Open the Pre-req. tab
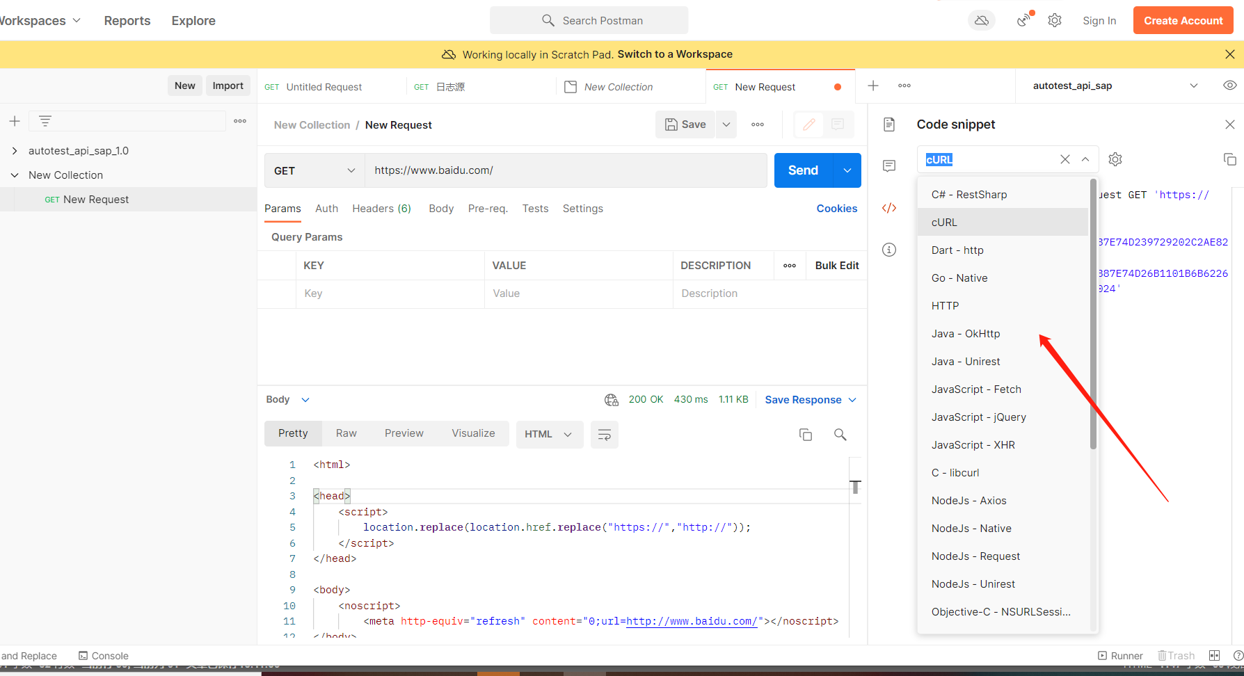Viewport: 1244px width, 676px height. 488,209
